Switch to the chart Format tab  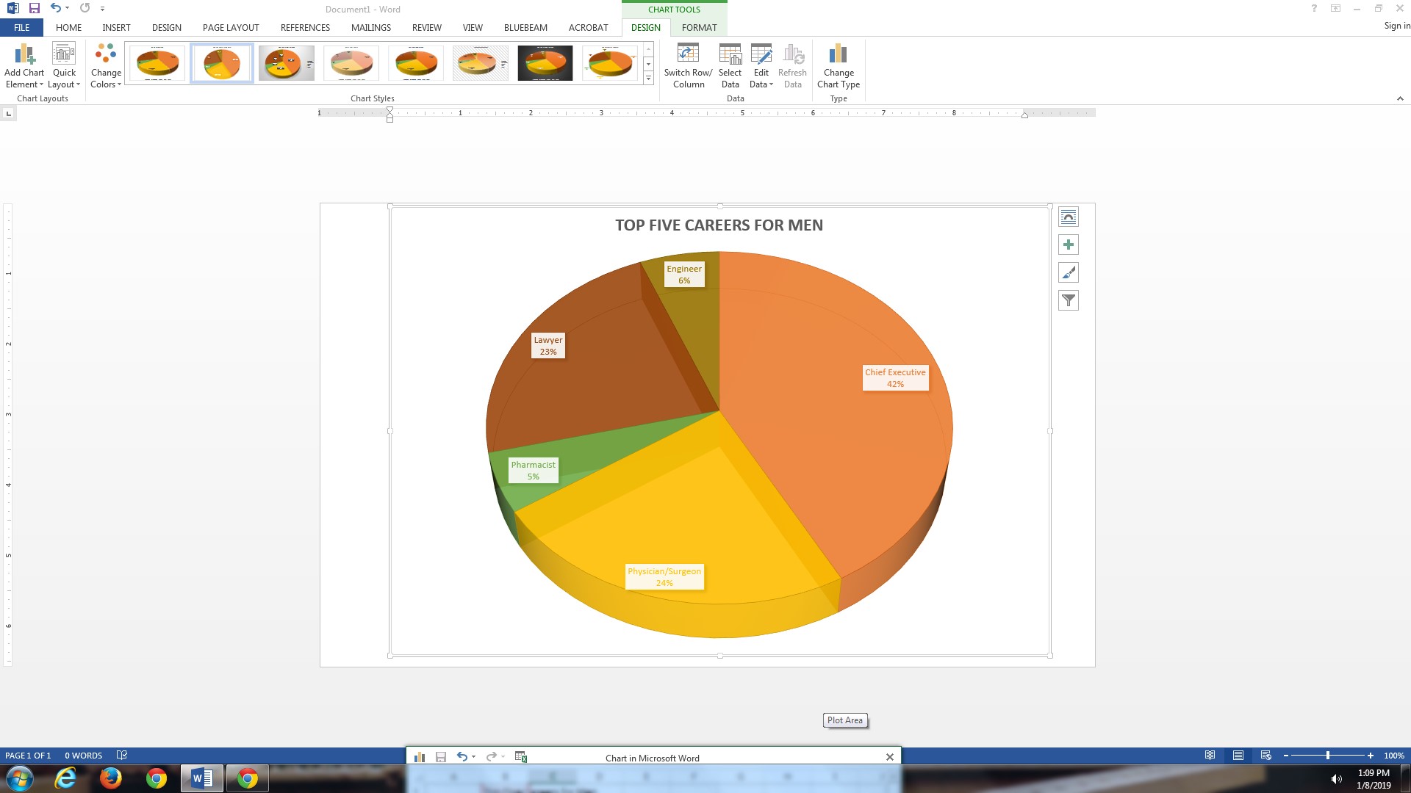pyautogui.click(x=699, y=27)
